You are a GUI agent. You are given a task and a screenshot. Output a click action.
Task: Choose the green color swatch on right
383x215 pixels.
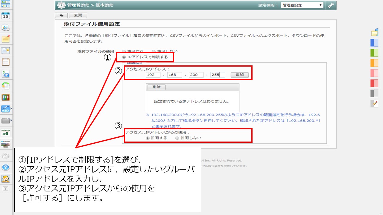(374, 53)
